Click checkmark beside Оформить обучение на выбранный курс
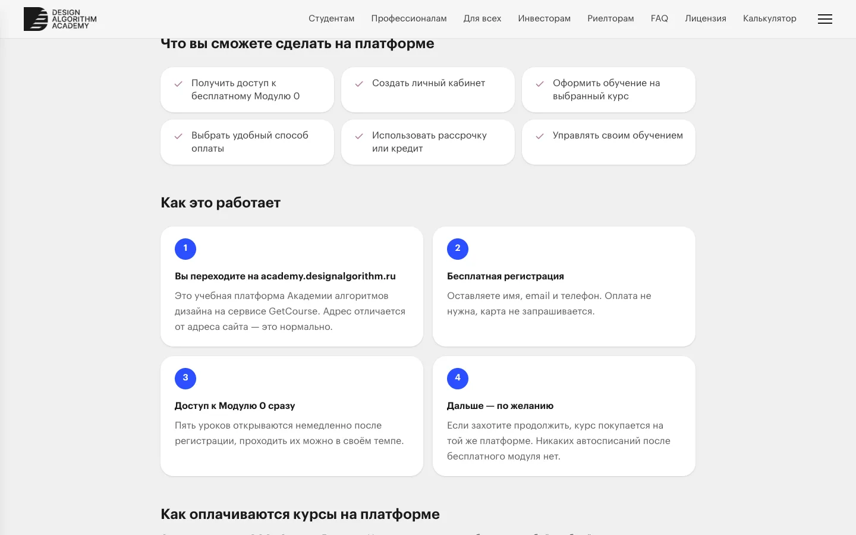The height and width of the screenshot is (535, 856). tap(540, 84)
